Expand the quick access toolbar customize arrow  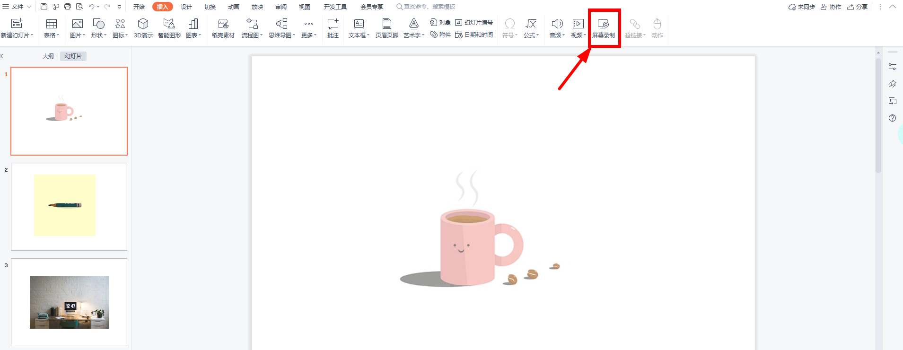[x=119, y=7]
